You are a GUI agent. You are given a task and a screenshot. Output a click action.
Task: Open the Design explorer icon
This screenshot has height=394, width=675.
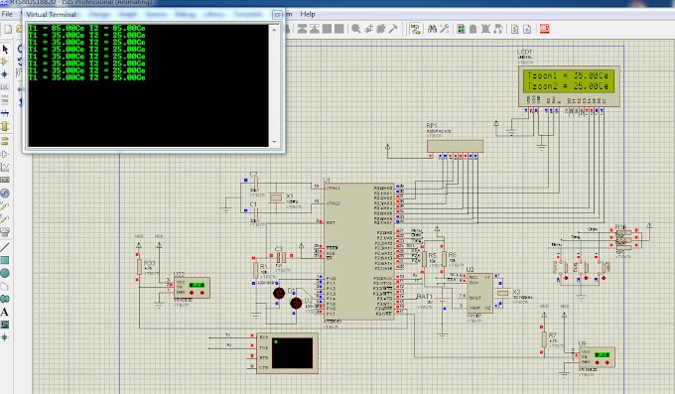461,29
